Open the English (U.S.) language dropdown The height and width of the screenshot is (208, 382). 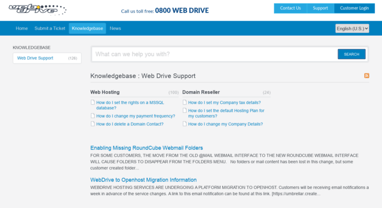352,29
